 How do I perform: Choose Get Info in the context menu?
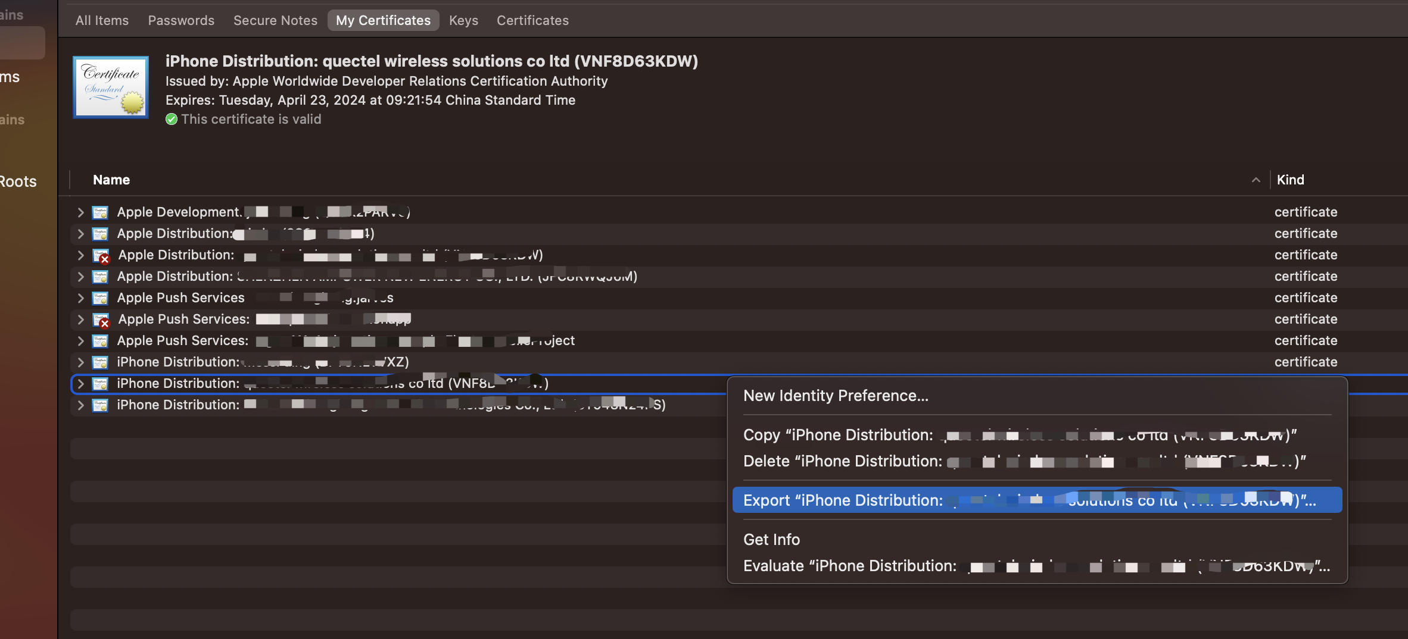(771, 540)
